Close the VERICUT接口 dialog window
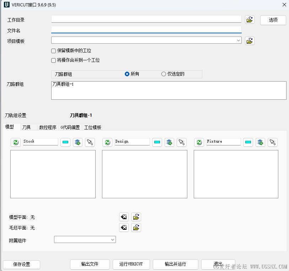Screen dimensions: 289x271 click(284, 5)
